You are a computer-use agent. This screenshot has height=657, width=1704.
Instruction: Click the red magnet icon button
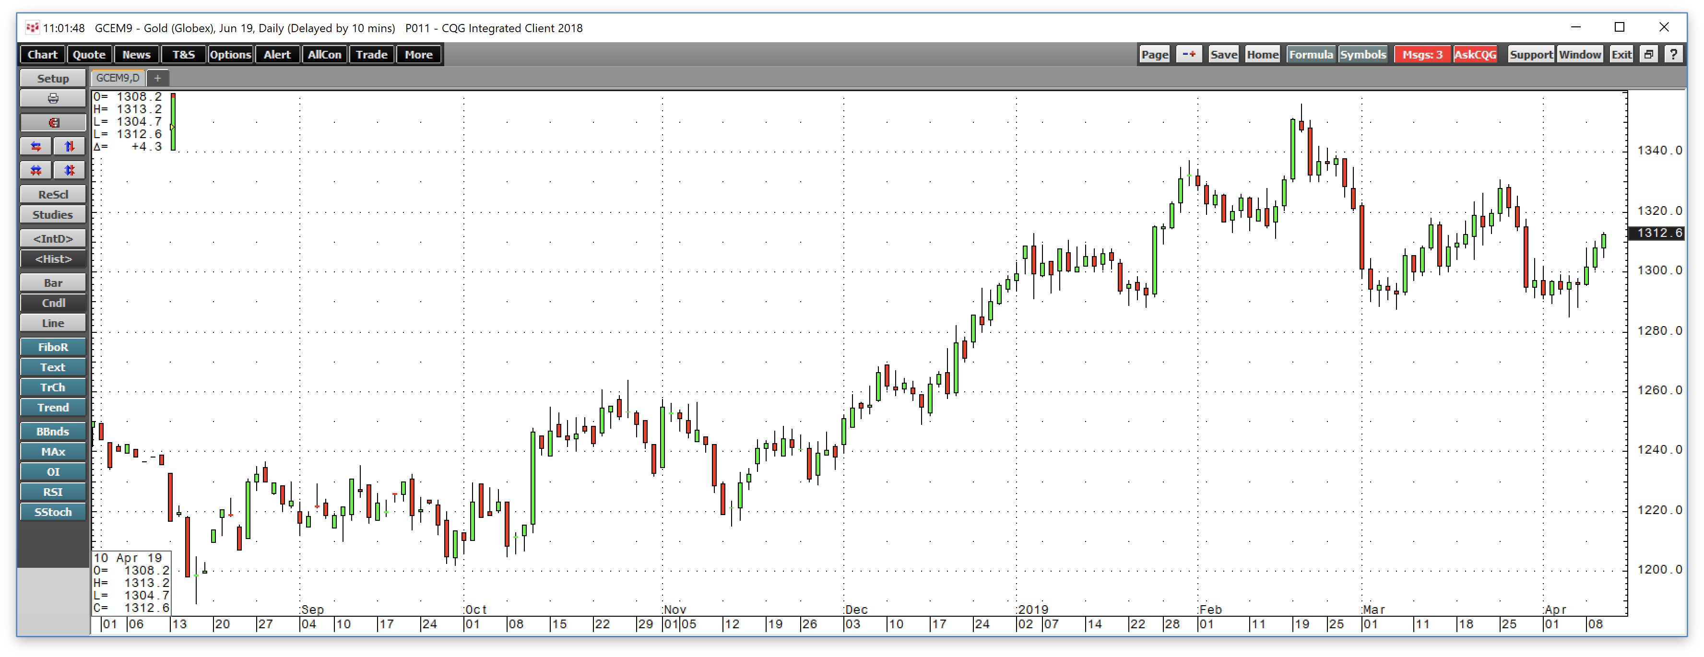tap(53, 122)
